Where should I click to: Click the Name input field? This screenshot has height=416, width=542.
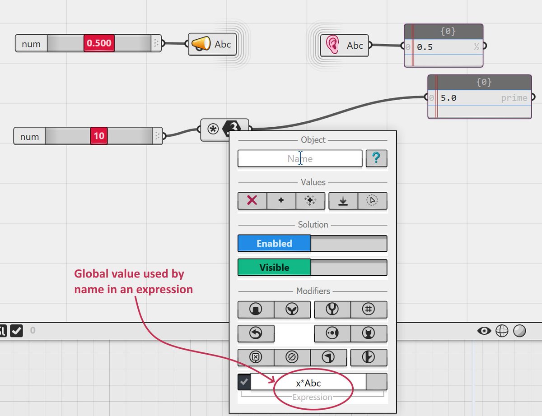pyautogui.click(x=300, y=158)
